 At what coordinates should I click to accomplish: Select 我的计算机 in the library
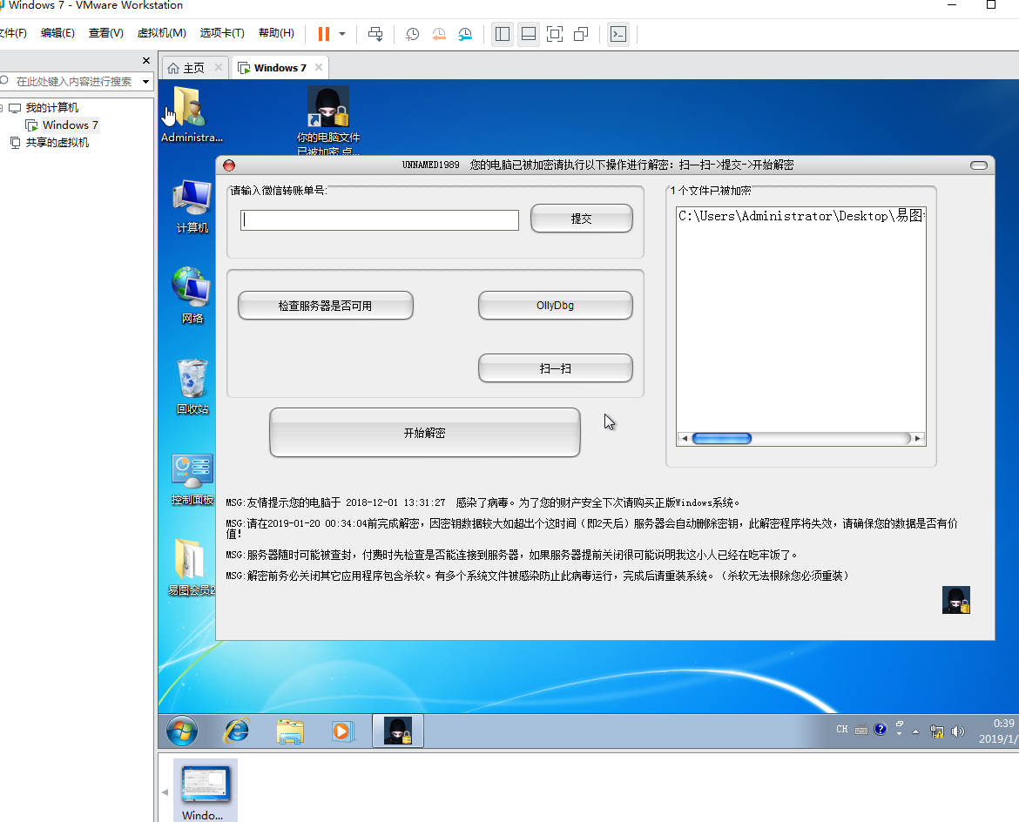point(52,108)
